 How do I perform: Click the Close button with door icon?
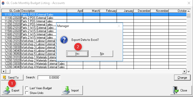click(x=181, y=90)
